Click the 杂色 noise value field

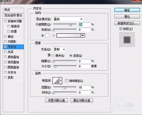pyautogui.click(x=84, y=30)
